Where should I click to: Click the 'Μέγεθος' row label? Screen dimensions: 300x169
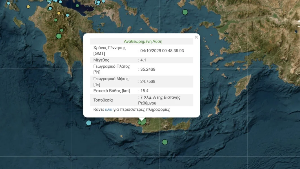point(101,60)
